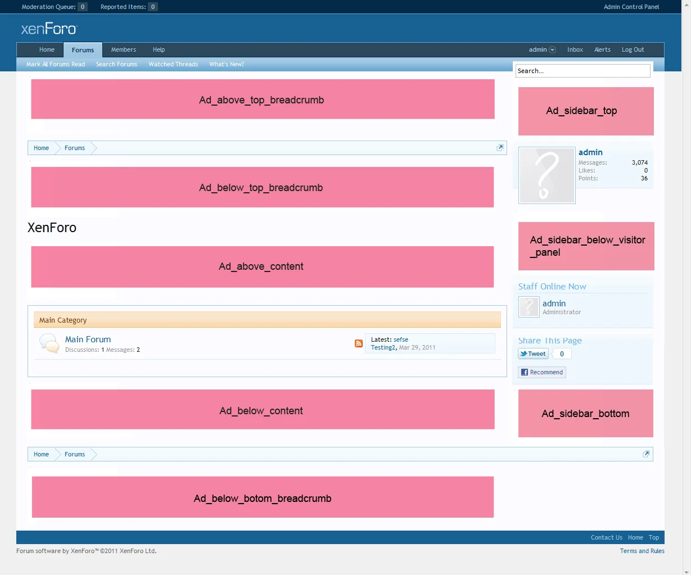The height and width of the screenshot is (575, 691).
Task: Open the Alerts link
Action: [x=602, y=49]
